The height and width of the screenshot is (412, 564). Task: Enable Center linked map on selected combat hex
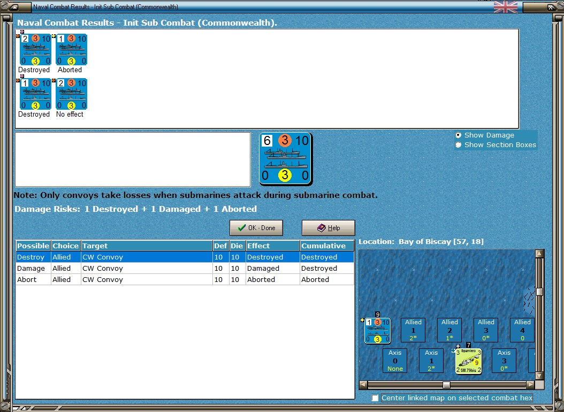[x=375, y=398]
